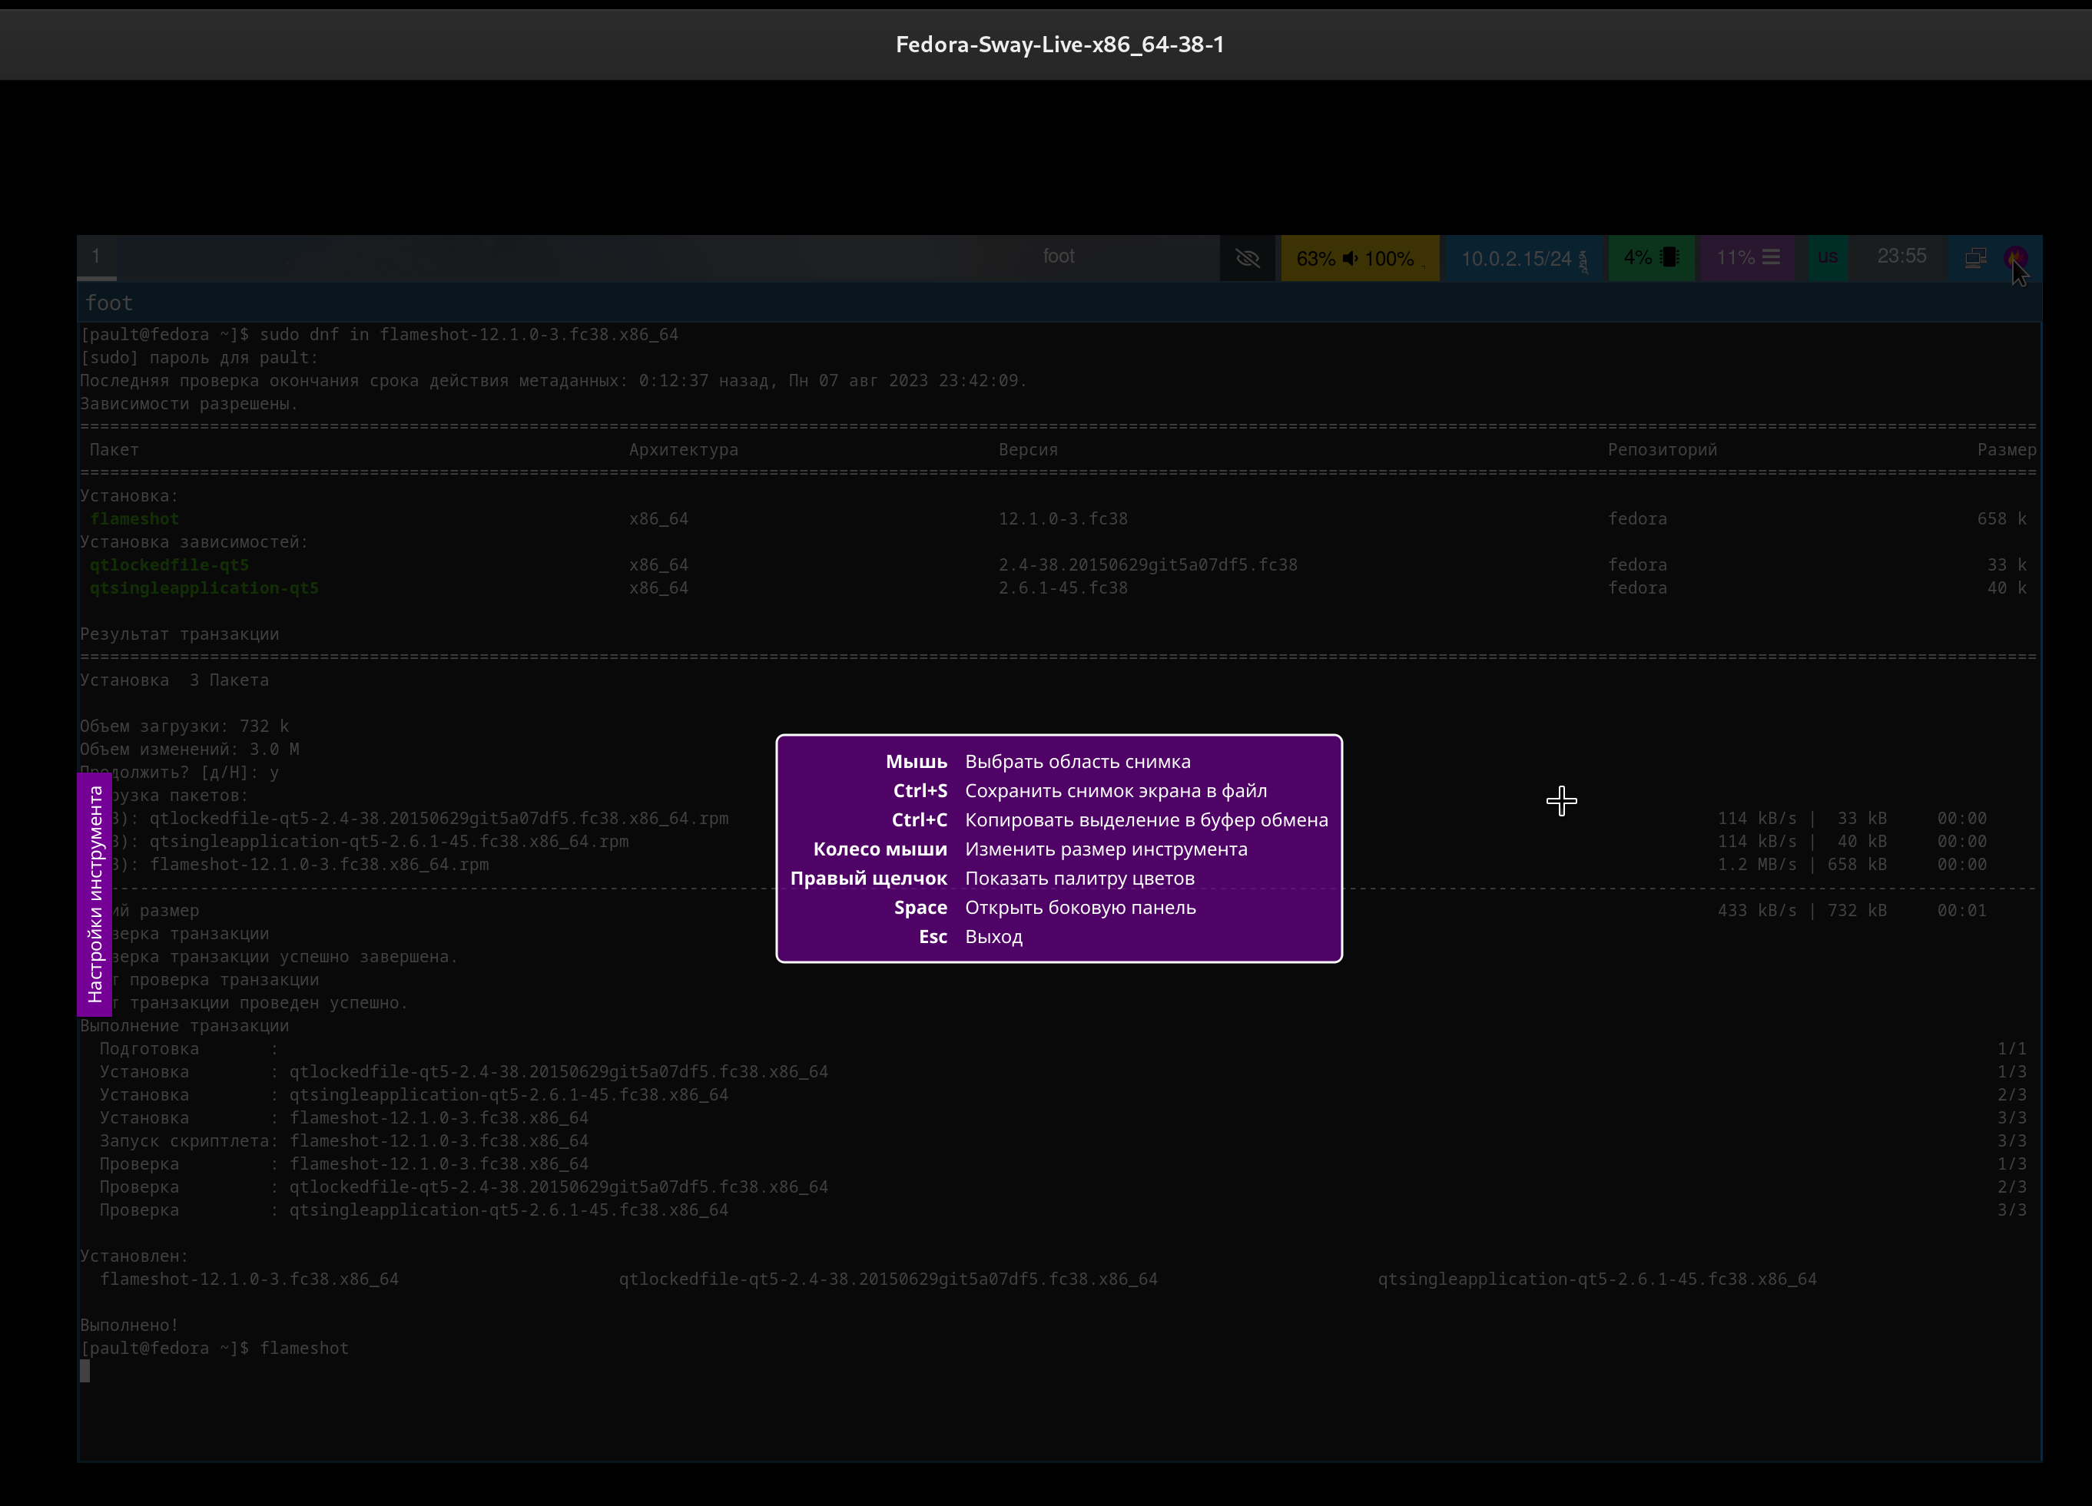Click the [sudo] пароль для pault line
This screenshot has width=2092, height=1506.
[198, 358]
